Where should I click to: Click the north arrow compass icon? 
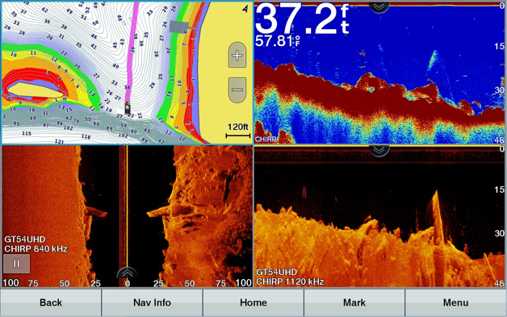[245, 9]
